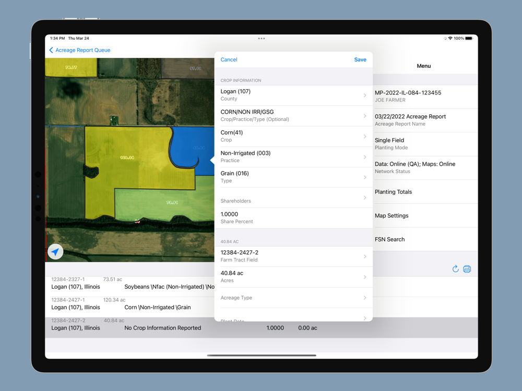Open the Corn(41) Crop selector
This screenshot has width=522, height=391.
pos(293,136)
